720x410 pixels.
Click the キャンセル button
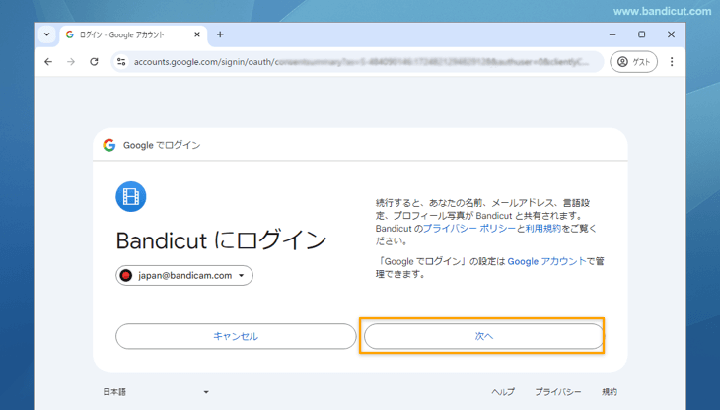pyautogui.click(x=236, y=336)
